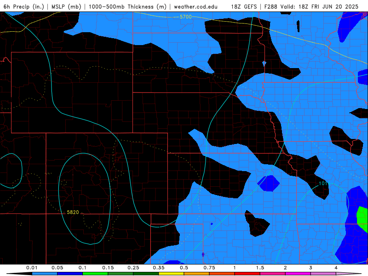Select the magenta 2–3 legend swatch

(298, 274)
